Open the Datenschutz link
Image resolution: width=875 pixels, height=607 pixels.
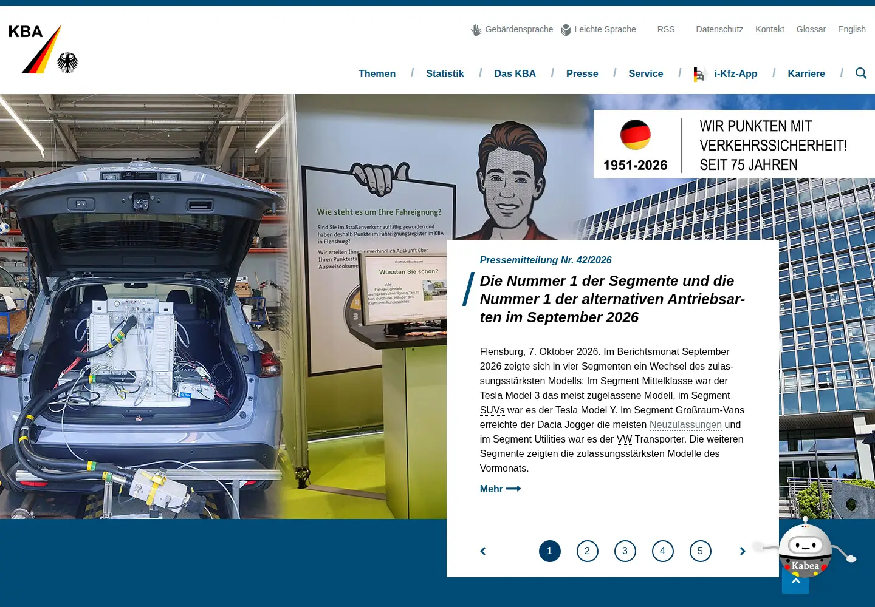(719, 29)
